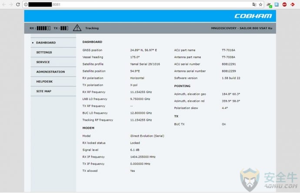
Task: Click the Satellite position value 54.9°E
Action: [x=135, y=71]
